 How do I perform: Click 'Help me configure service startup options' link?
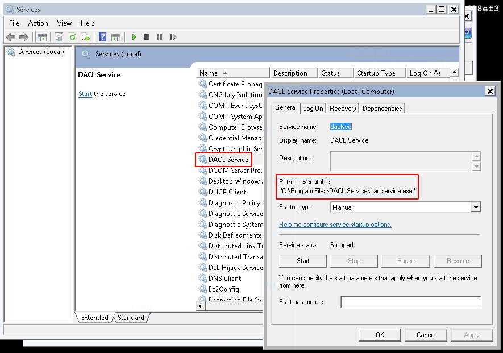(x=335, y=225)
